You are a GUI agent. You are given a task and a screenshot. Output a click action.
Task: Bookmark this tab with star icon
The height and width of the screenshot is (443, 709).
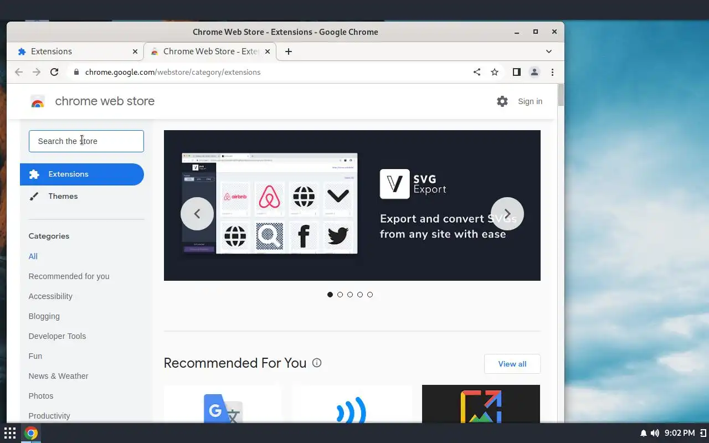point(495,72)
